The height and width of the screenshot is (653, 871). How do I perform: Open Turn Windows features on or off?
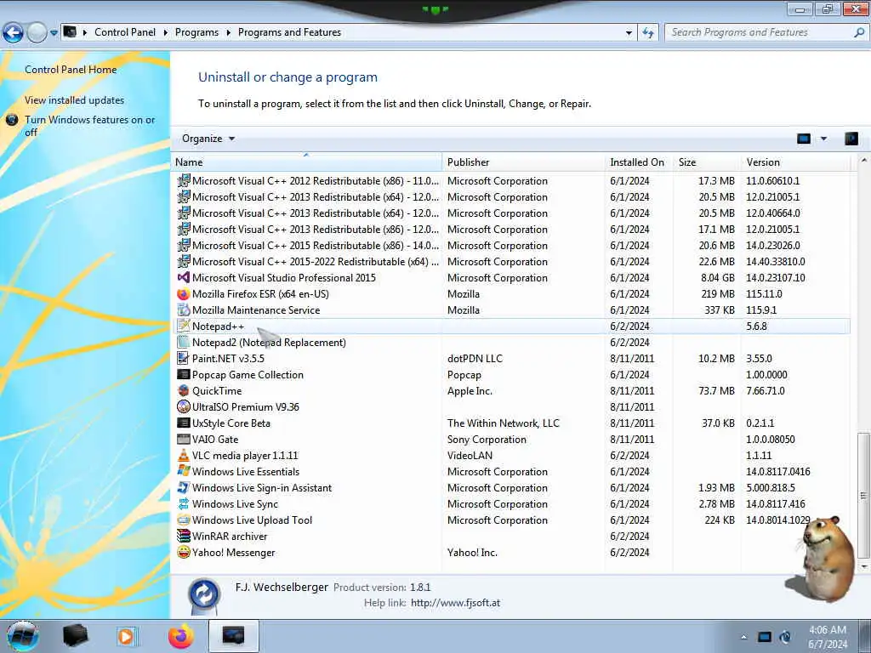(89, 126)
